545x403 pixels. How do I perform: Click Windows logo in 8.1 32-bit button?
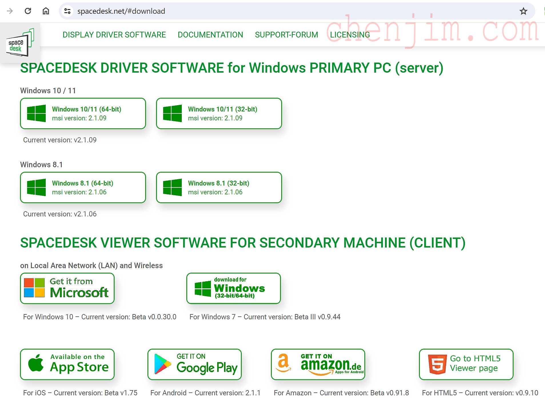172,187
